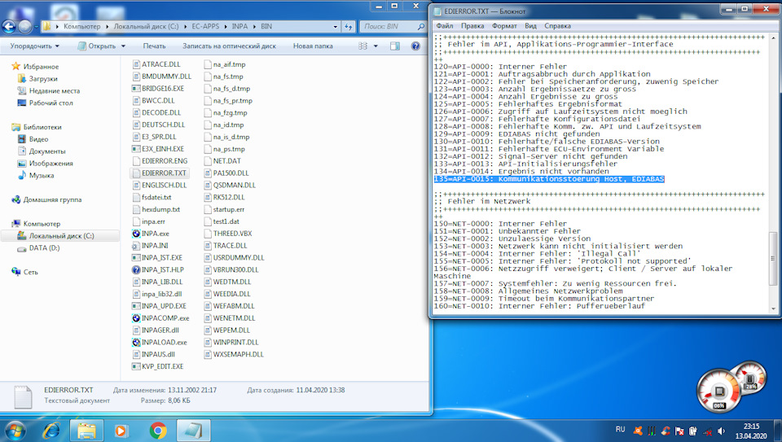Launch Internet Explorer from taskbar
The image size is (782, 442).
[51, 429]
